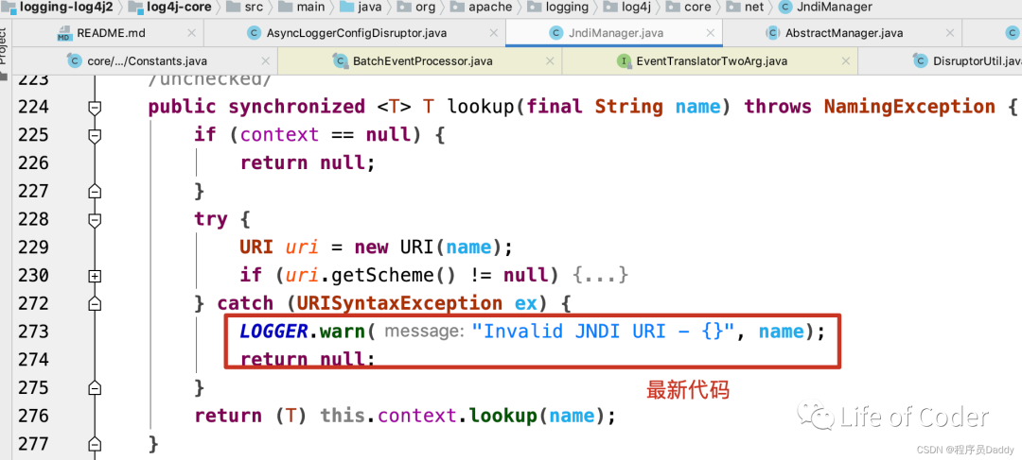The width and height of the screenshot is (1022, 460).
Task: Collapse the try block at line 228
Action: point(96,219)
